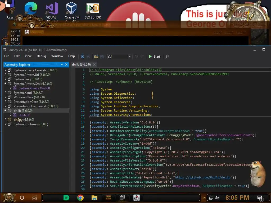Collapse System.Private.Xml (6.0.0.0) node

click(5, 83)
